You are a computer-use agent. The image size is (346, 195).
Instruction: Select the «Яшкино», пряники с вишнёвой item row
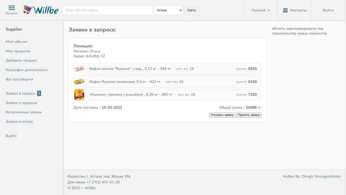point(167,95)
